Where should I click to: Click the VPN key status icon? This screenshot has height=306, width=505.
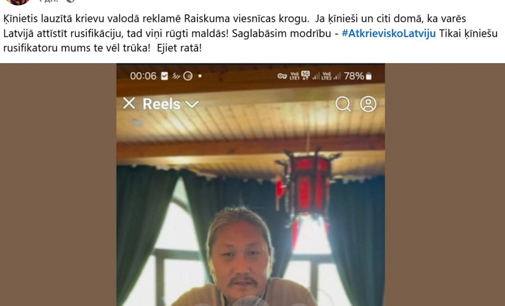click(x=282, y=76)
